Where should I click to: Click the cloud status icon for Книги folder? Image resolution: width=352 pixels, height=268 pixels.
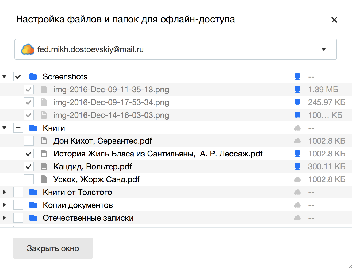tap(297, 128)
